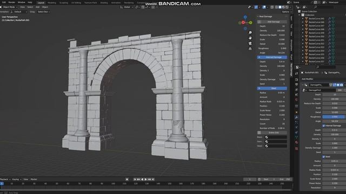Image resolution: width=346 pixels, height=194 pixels.
Task: Open the Tool properties tab icon
Action: pyautogui.click(x=296, y=74)
